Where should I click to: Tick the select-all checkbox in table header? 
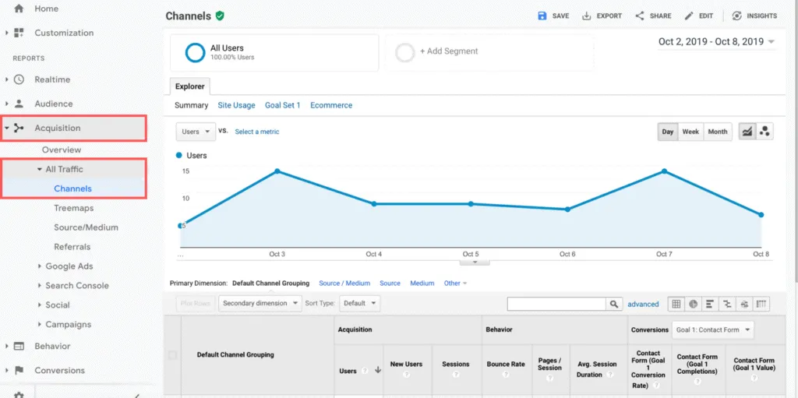172,355
